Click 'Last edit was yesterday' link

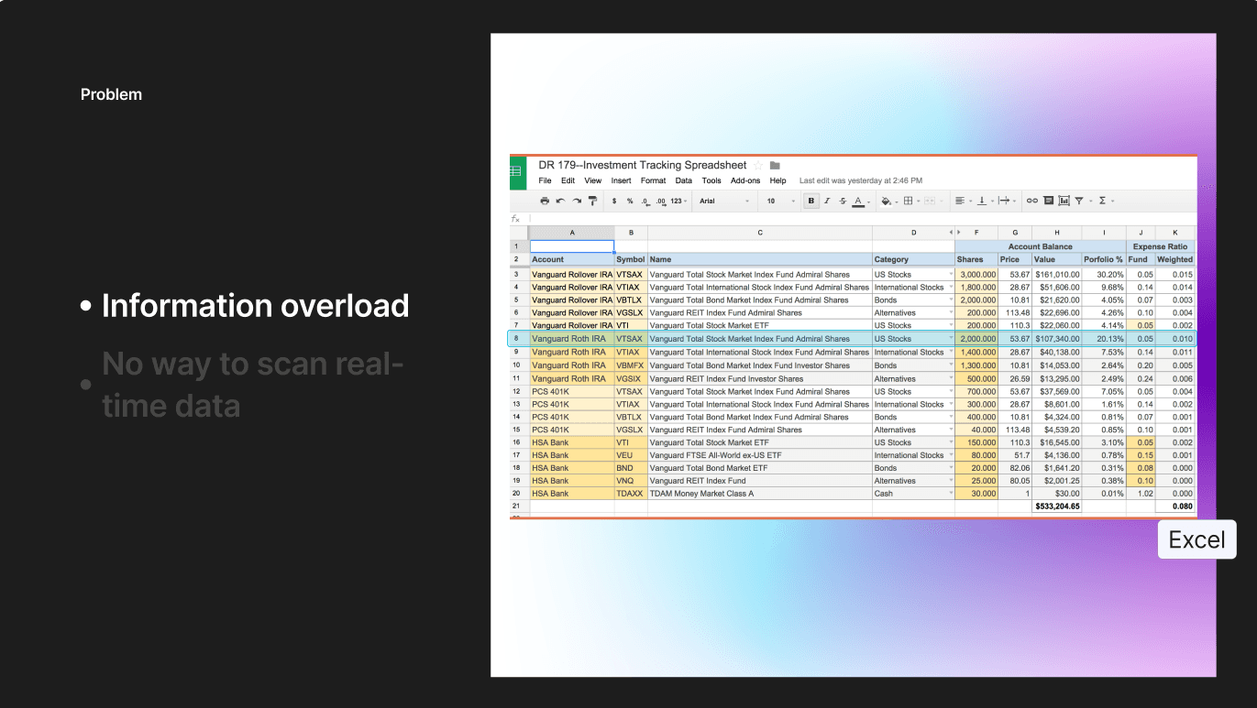(861, 181)
